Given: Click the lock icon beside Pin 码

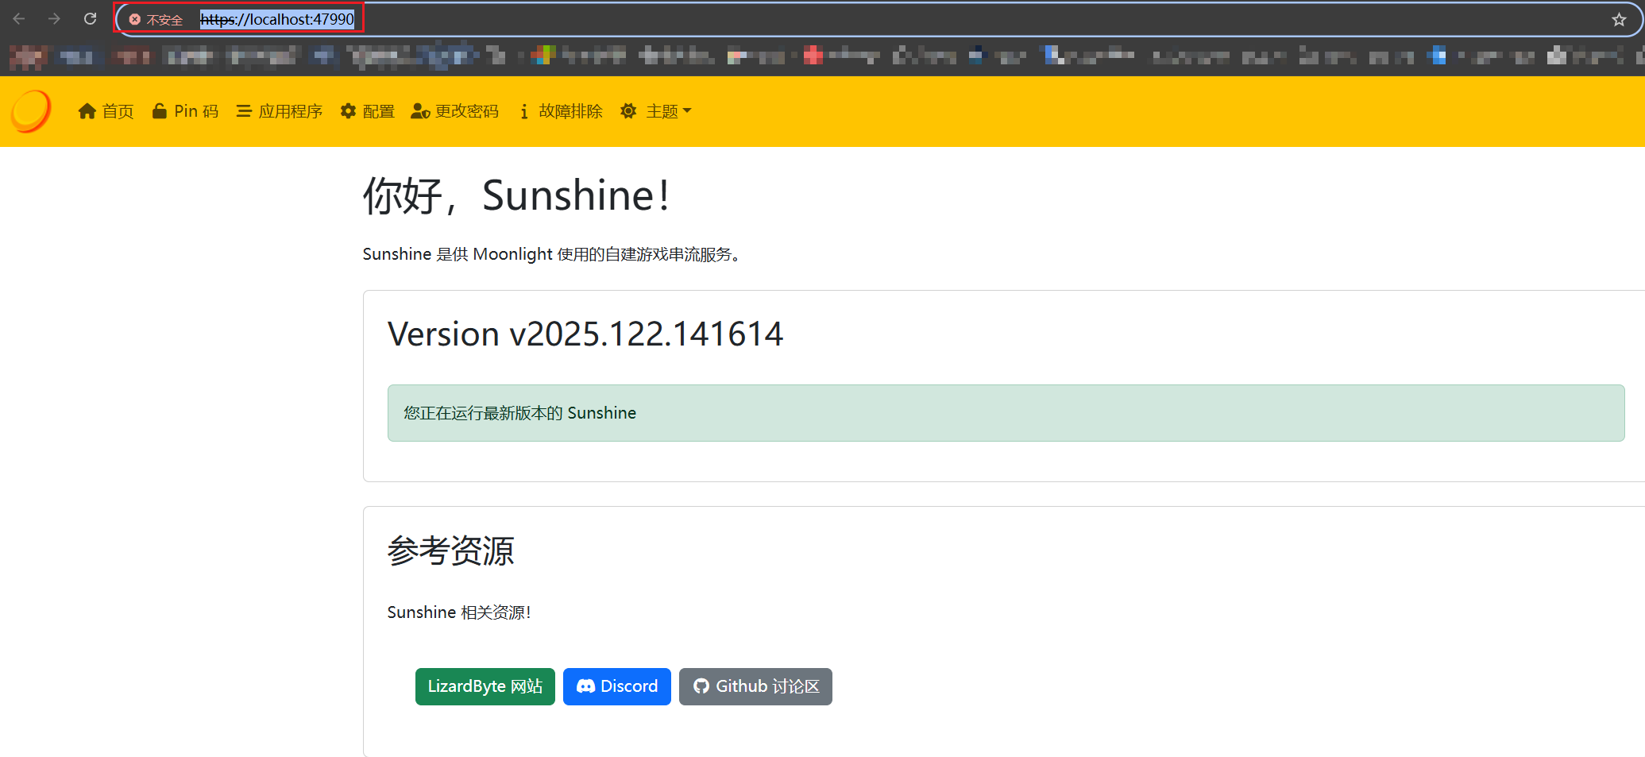Looking at the screenshot, I should (160, 111).
